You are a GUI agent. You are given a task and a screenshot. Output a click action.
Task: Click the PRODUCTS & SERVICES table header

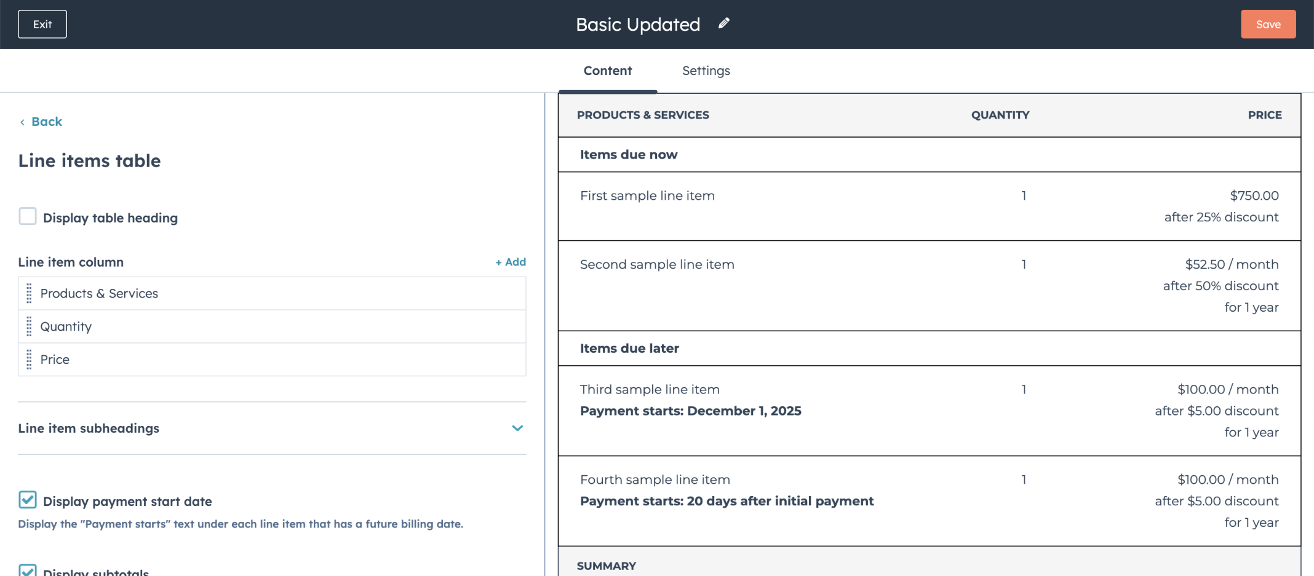click(x=643, y=115)
